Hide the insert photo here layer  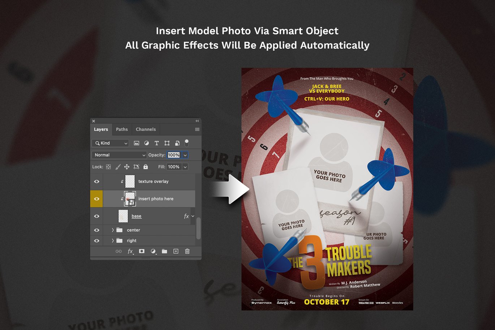click(96, 199)
